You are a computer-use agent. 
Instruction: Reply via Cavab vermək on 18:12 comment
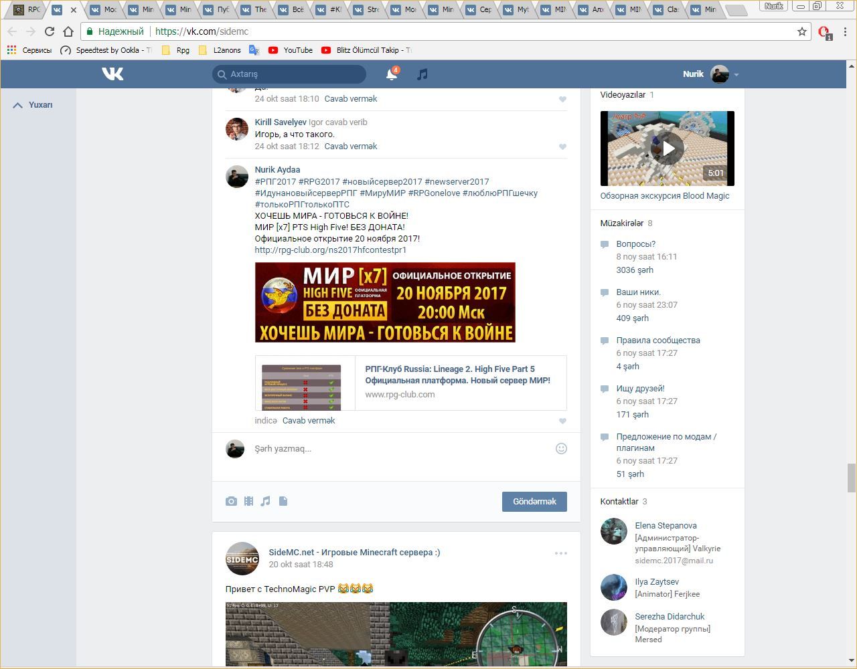(x=351, y=146)
